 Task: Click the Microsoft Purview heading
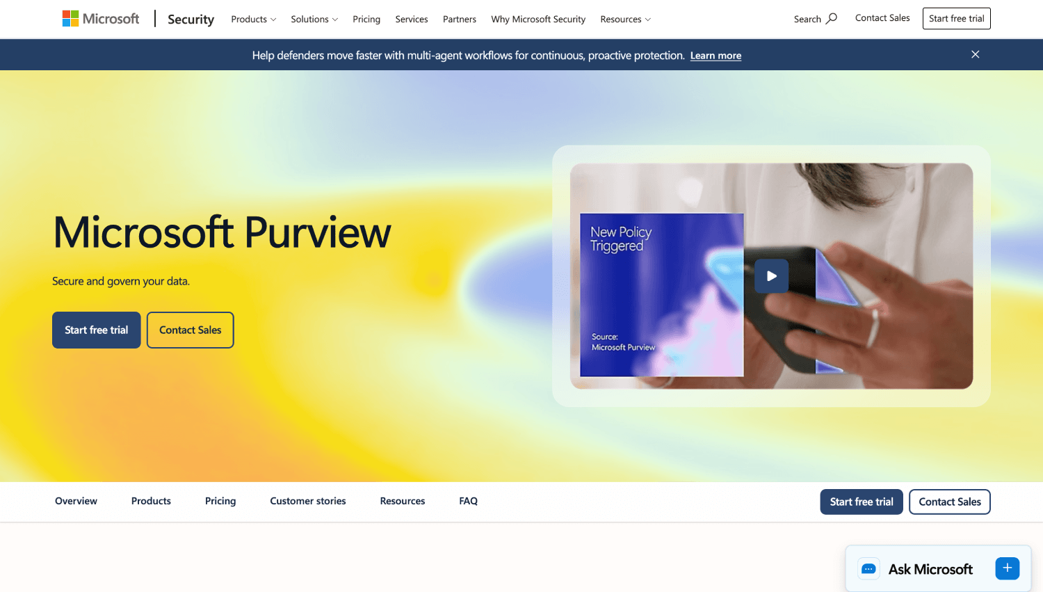(223, 232)
